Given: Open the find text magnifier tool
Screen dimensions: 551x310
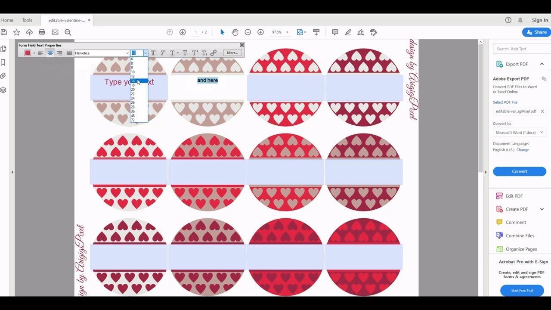Looking at the screenshot, I should (x=68, y=32).
